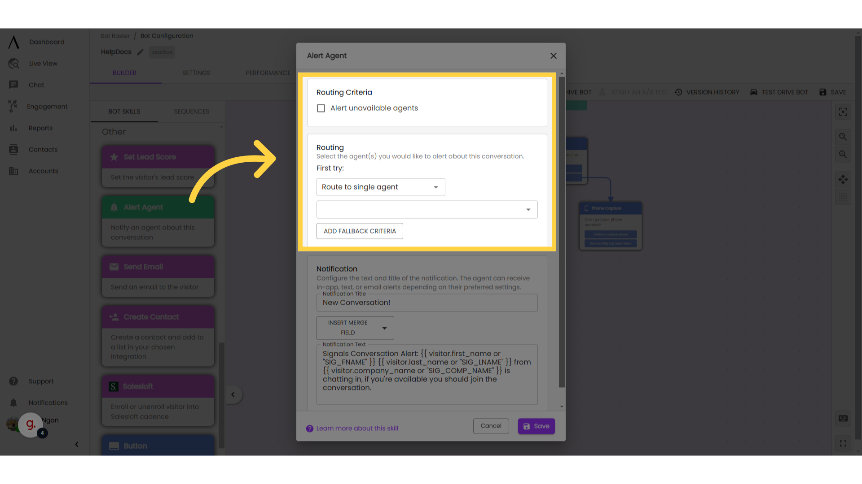This screenshot has width=862, height=484.
Task: Edit the Notification Title input field
Action: (x=427, y=302)
